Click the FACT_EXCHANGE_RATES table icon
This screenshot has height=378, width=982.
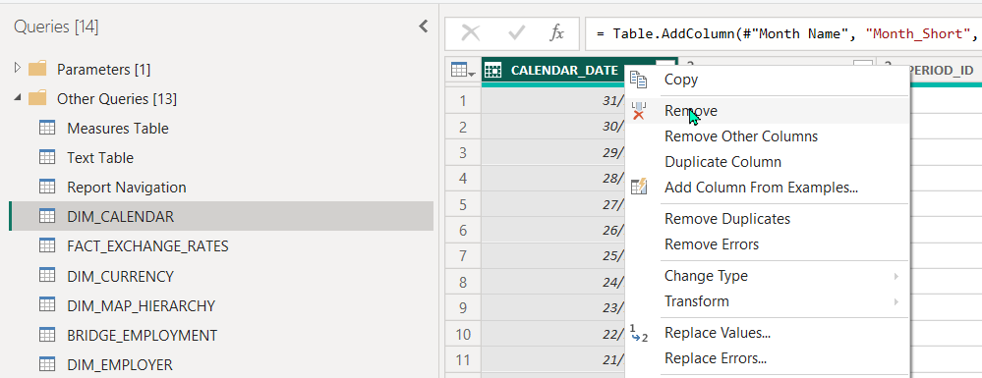pyautogui.click(x=47, y=246)
